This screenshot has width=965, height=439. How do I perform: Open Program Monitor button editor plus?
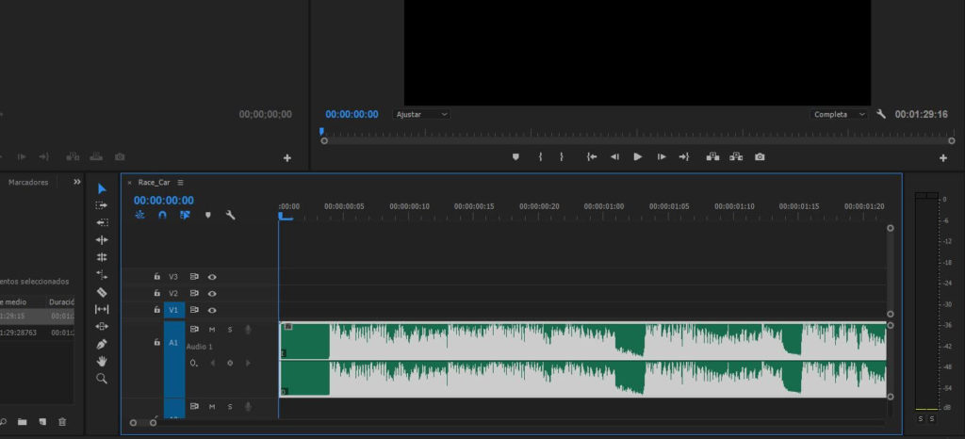pyautogui.click(x=942, y=158)
